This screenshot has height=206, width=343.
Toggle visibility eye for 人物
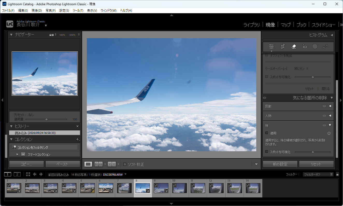coord(324,116)
